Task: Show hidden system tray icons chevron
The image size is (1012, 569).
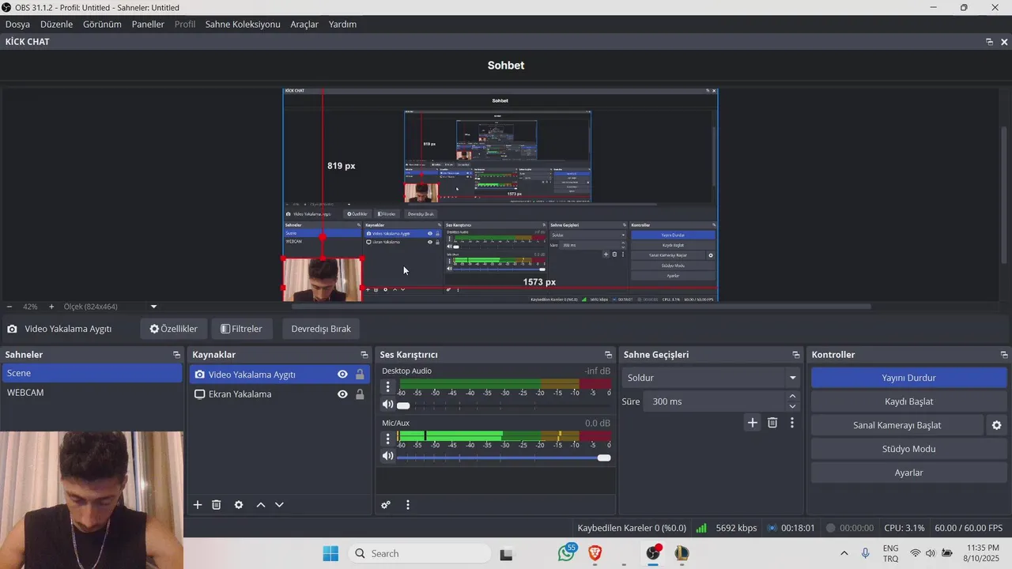Action: (844, 553)
